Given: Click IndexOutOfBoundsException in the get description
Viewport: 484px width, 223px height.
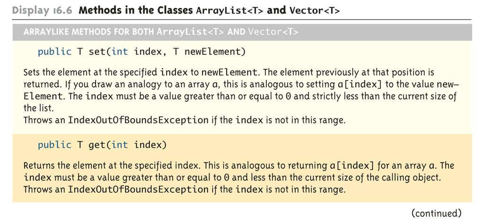Looking at the screenshot, I should 138,189.
